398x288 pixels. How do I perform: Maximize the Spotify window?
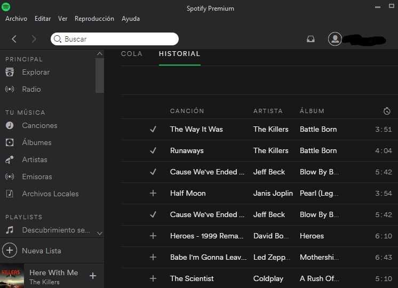coord(392,6)
